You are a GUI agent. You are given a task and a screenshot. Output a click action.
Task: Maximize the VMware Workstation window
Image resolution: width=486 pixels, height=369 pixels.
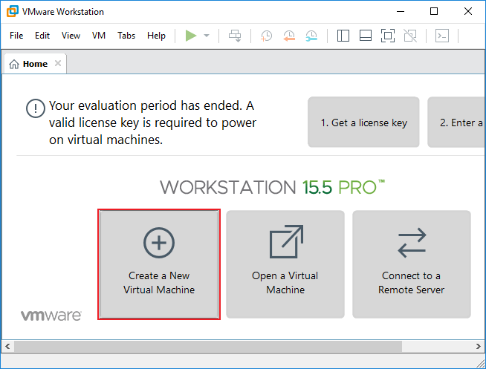click(x=434, y=11)
